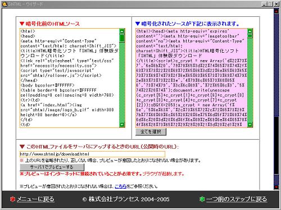Maximize the SHTML wizard window
Screen dimensions: 281x210
point(270,4)
